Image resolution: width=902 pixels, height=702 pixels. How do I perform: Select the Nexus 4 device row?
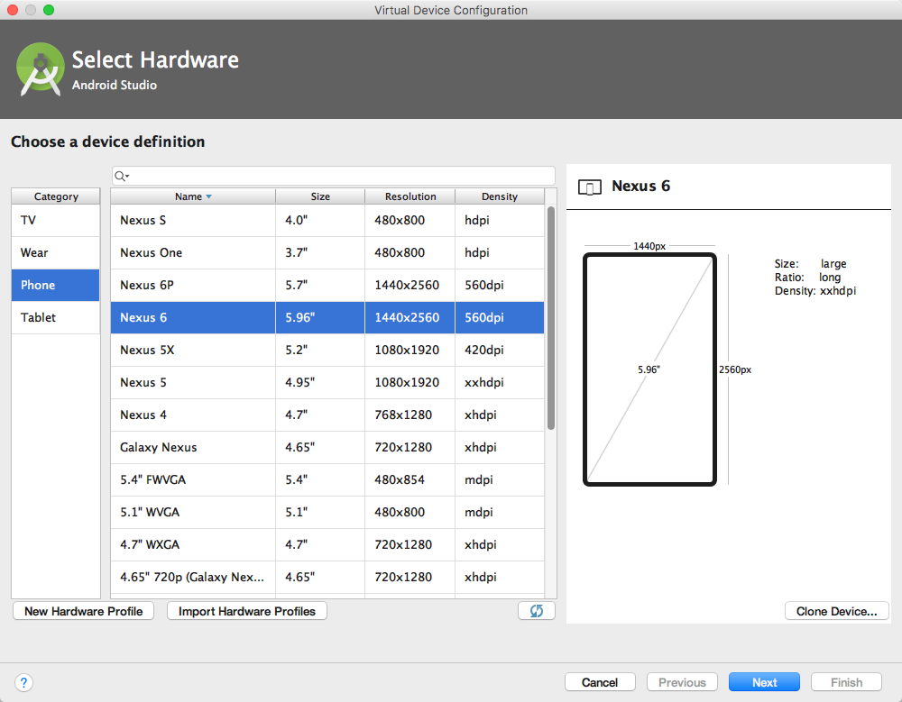(327, 415)
